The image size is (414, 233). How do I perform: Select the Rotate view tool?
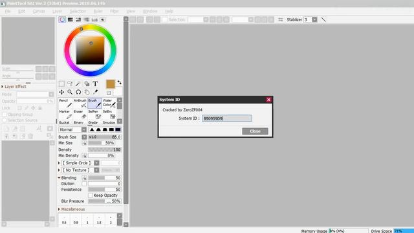[x=78, y=92]
